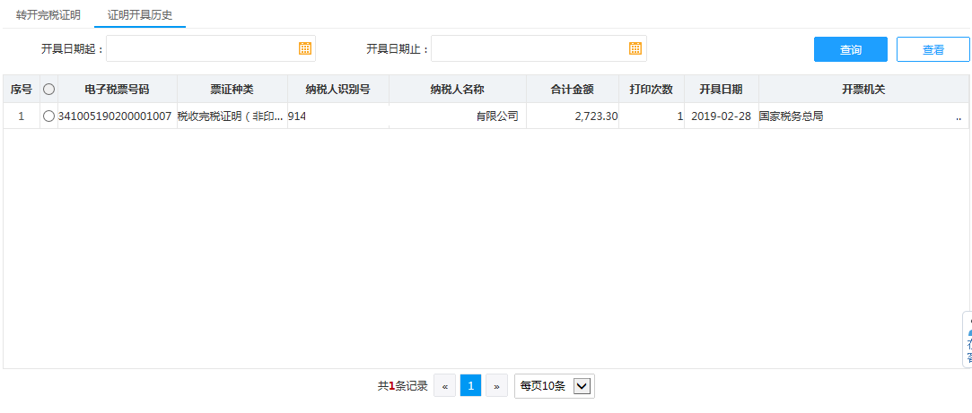The image size is (972, 413).
Task: Click the 查看 button
Action: 933,50
